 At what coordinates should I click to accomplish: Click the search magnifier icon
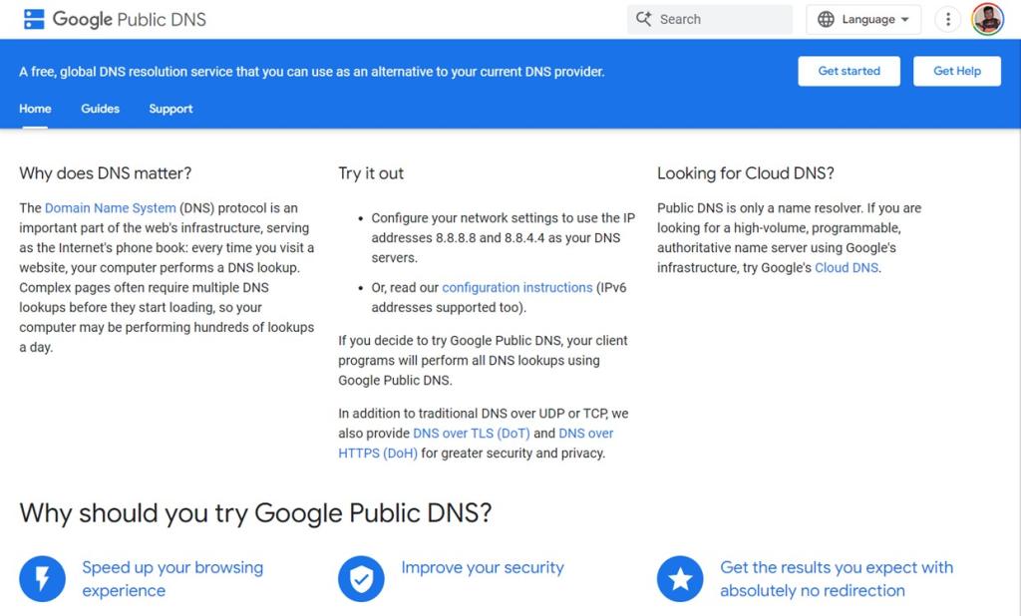(645, 18)
